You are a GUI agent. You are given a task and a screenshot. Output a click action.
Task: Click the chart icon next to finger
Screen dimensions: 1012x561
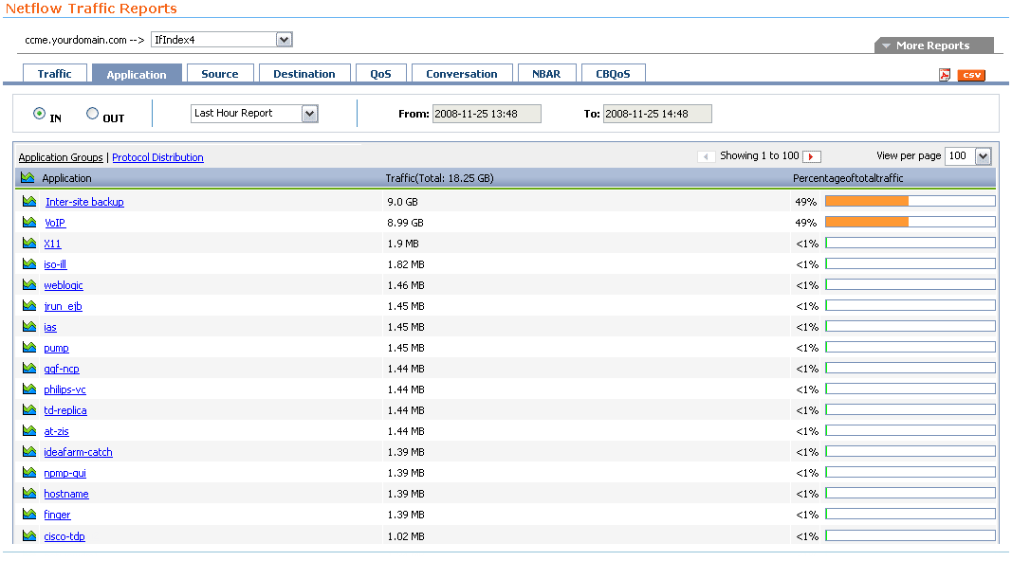point(29,514)
